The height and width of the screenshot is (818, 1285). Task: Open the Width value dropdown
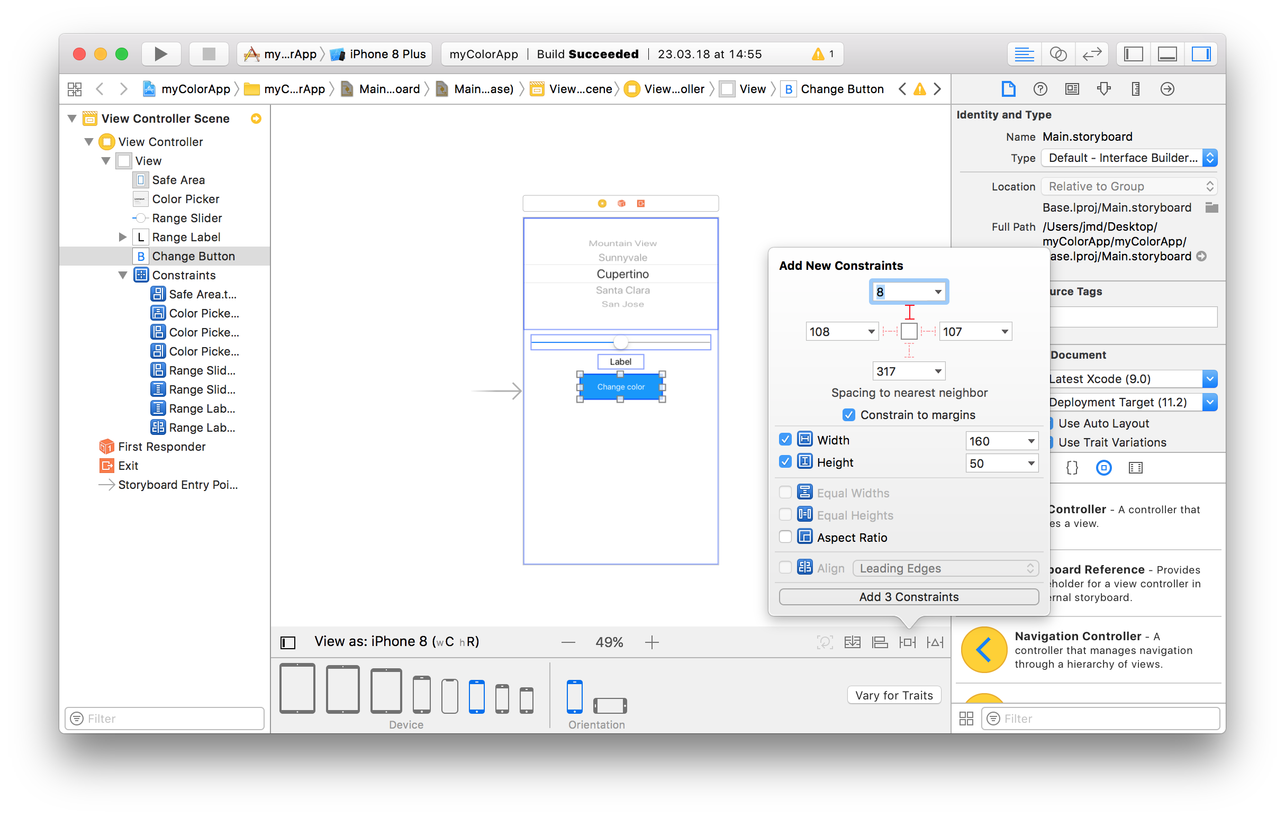point(1030,441)
